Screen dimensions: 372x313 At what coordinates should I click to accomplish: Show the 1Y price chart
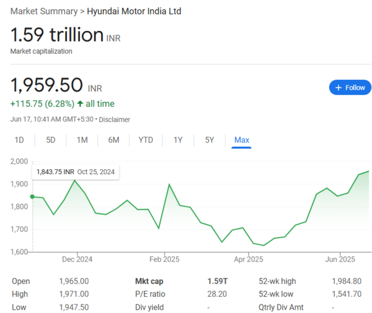pyautogui.click(x=178, y=140)
